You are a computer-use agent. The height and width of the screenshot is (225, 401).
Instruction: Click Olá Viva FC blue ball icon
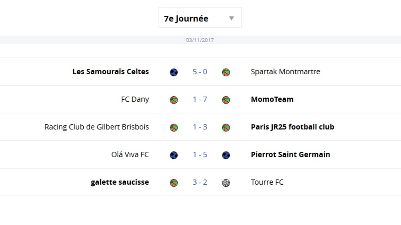click(174, 155)
